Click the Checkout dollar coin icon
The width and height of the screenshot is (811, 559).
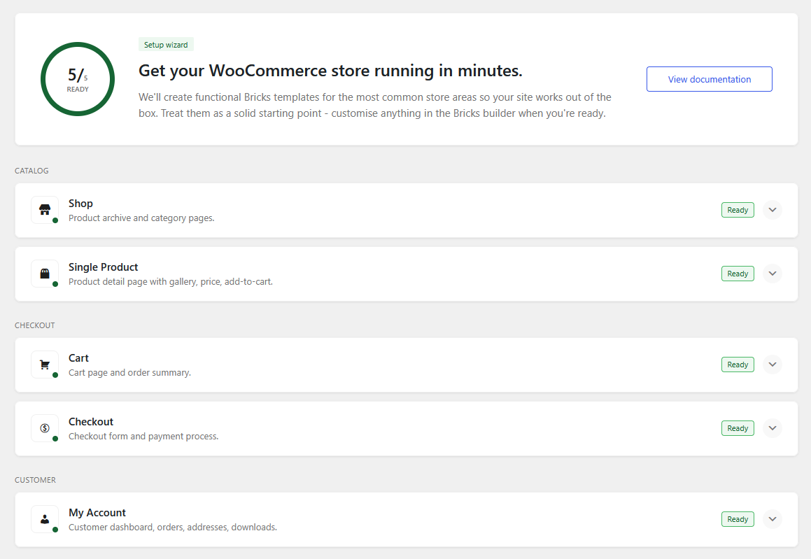point(45,428)
